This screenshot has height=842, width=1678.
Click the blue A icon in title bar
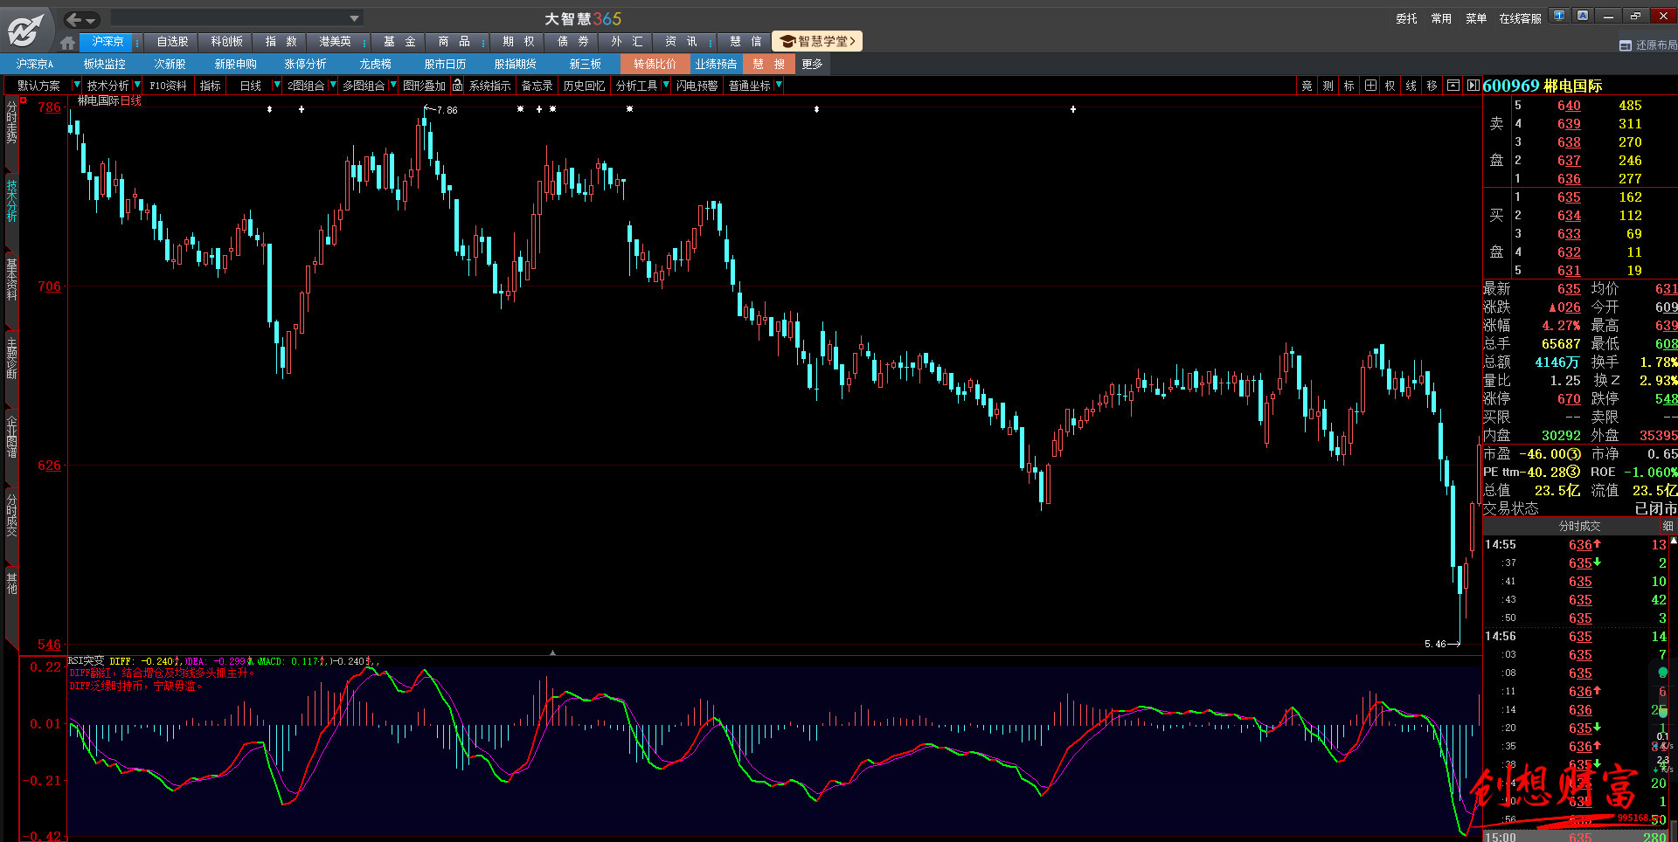click(1583, 16)
